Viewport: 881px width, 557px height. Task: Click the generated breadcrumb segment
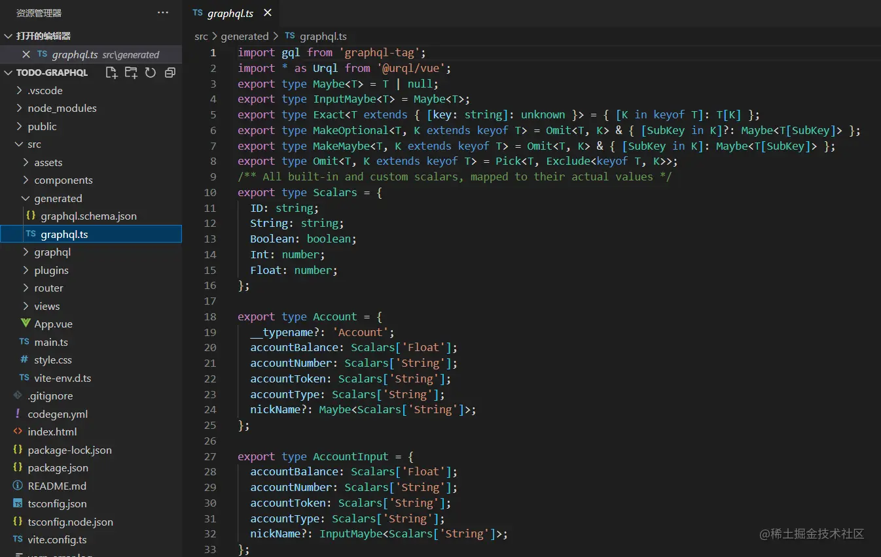tap(245, 37)
